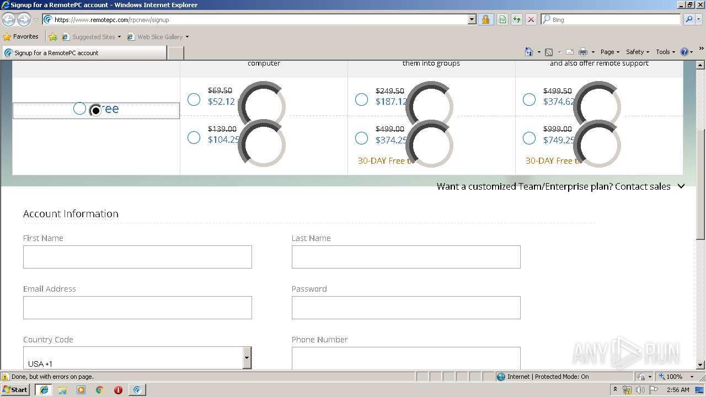Click the Refresh page icon
This screenshot has width=706, height=397.
517,19
